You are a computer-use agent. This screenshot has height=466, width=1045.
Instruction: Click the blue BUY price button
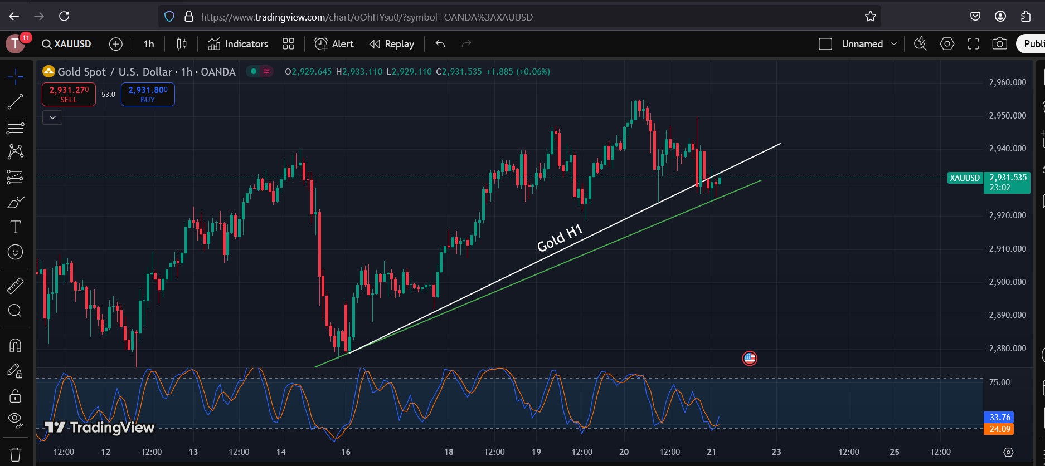pyautogui.click(x=148, y=94)
